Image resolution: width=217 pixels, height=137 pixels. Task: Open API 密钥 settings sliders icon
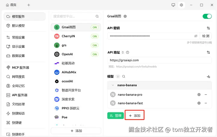coord(208,28)
